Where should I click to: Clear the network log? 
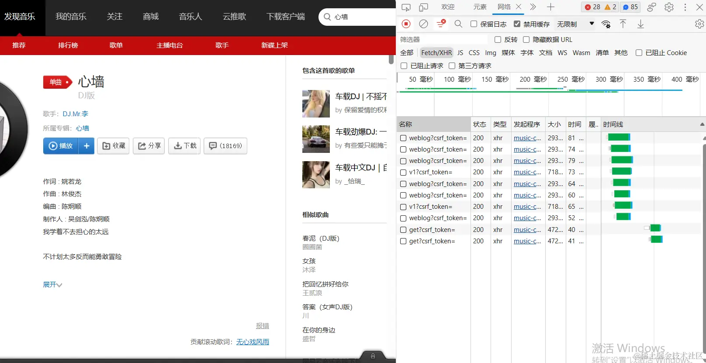423,24
